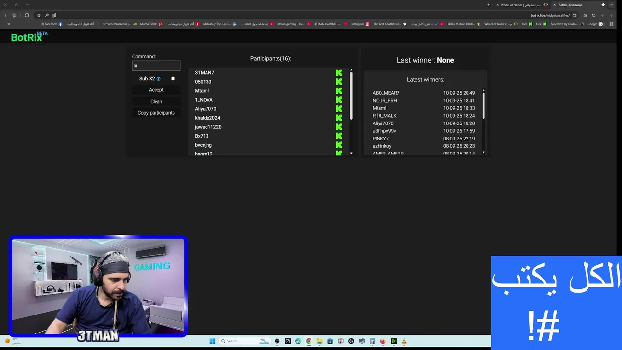Click winner a3hhpx99v in latest winners
This screenshot has width=622, height=350.
(x=384, y=131)
